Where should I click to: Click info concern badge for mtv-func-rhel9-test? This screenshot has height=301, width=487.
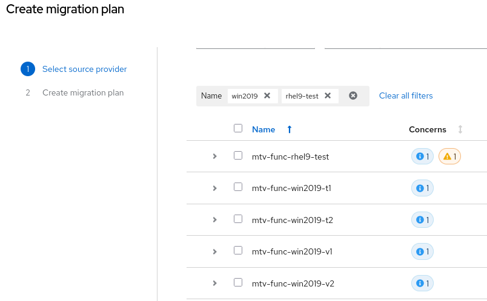click(x=422, y=157)
